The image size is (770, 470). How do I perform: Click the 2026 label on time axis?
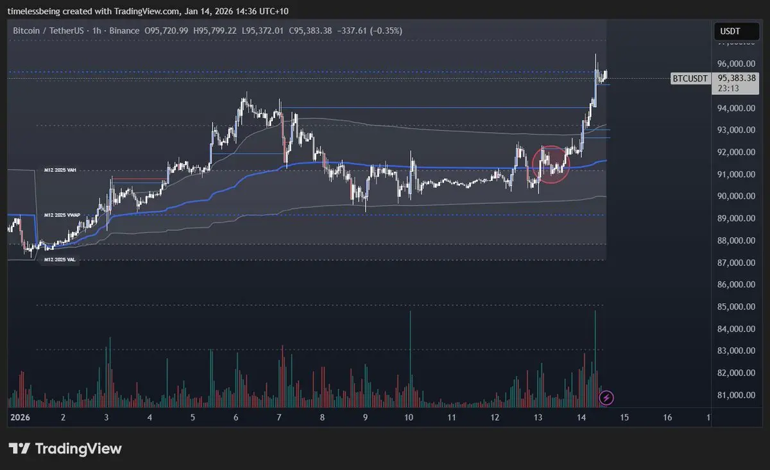pos(19,417)
